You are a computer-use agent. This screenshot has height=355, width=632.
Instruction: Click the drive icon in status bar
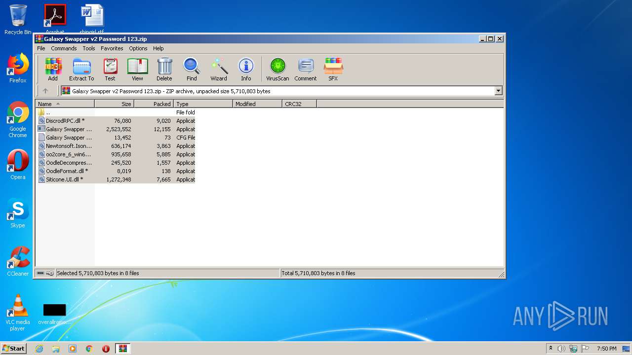[x=40, y=273]
